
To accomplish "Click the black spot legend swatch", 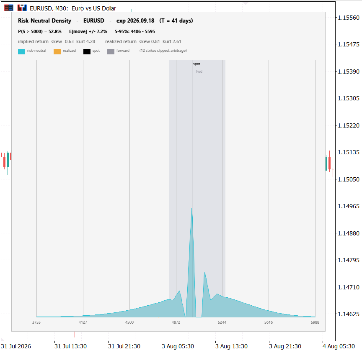I will tap(87, 51).
